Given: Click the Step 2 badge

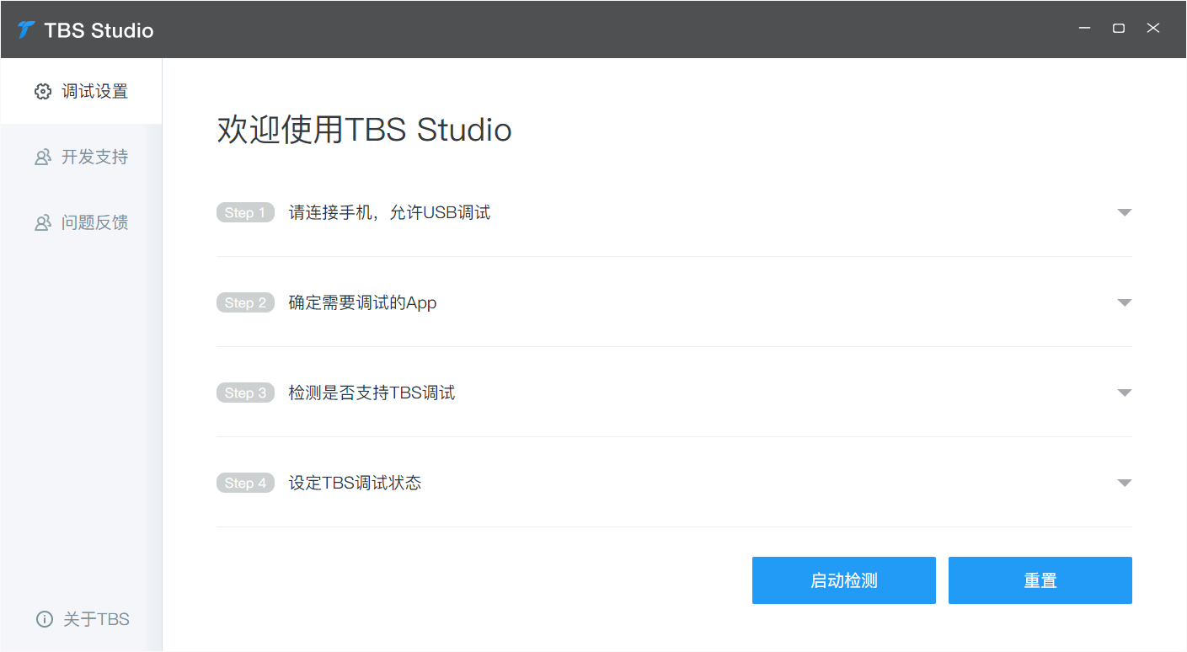Looking at the screenshot, I should click(245, 302).
